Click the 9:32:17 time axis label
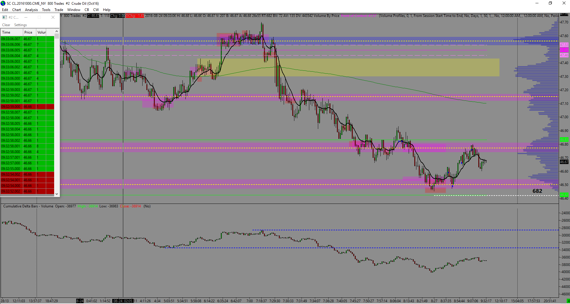570x304 pixels. (486, 301)
